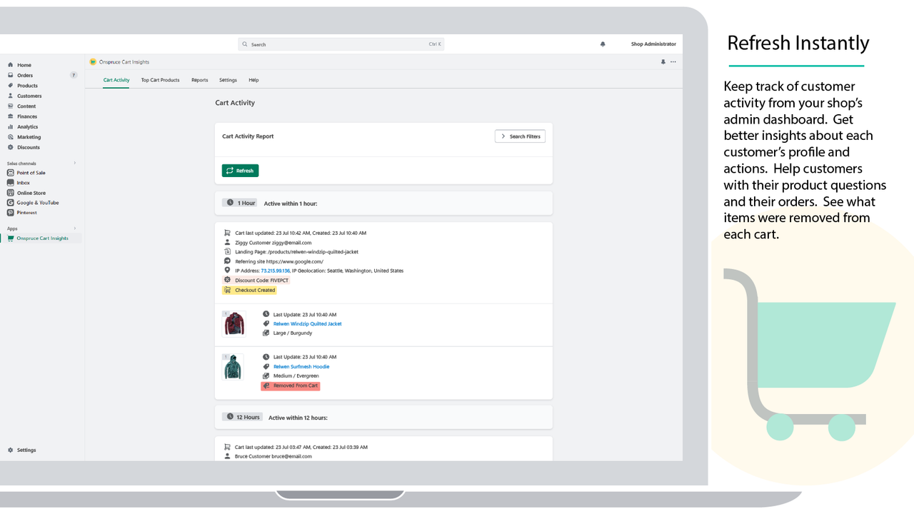Image resolution: width=914 pixels, height=514 pixels.
Task: Expand Apps section chevron
Action: coord(74,228)
